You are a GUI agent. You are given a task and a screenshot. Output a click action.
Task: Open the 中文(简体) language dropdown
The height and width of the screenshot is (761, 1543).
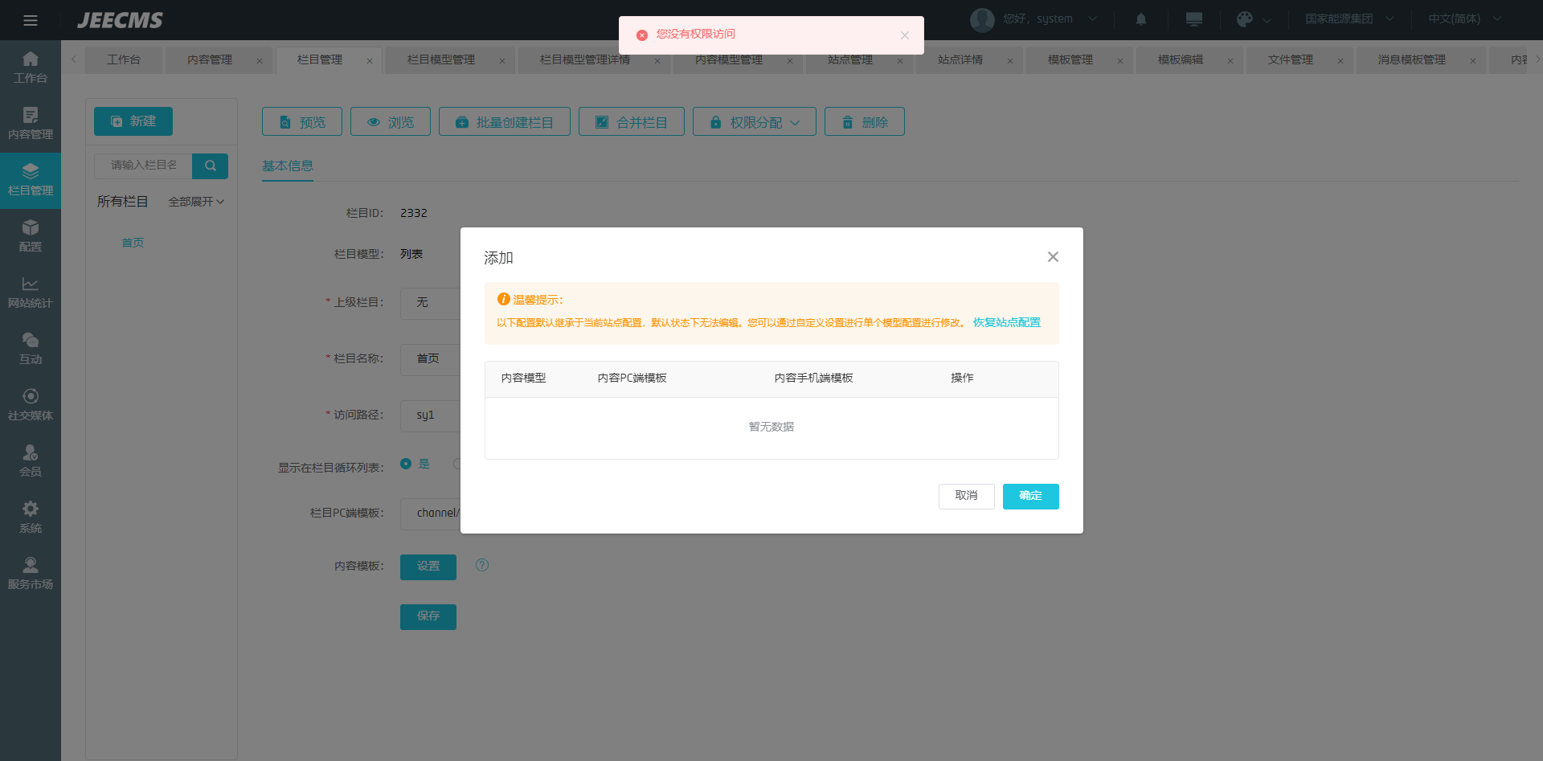point(1464,18)
